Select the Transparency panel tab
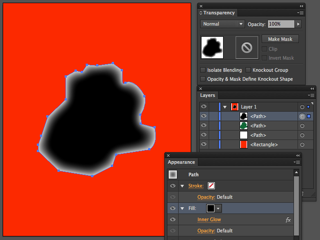This screenshot has height=240, width=320. (x=217, y=13)
